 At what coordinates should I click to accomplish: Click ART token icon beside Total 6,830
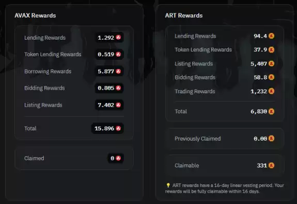[x=271, y=111]
